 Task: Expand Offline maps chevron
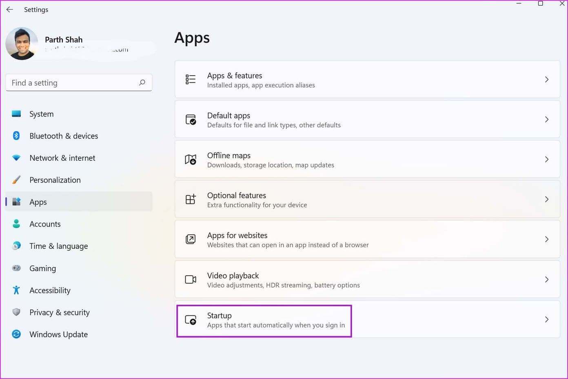point(547,159)
